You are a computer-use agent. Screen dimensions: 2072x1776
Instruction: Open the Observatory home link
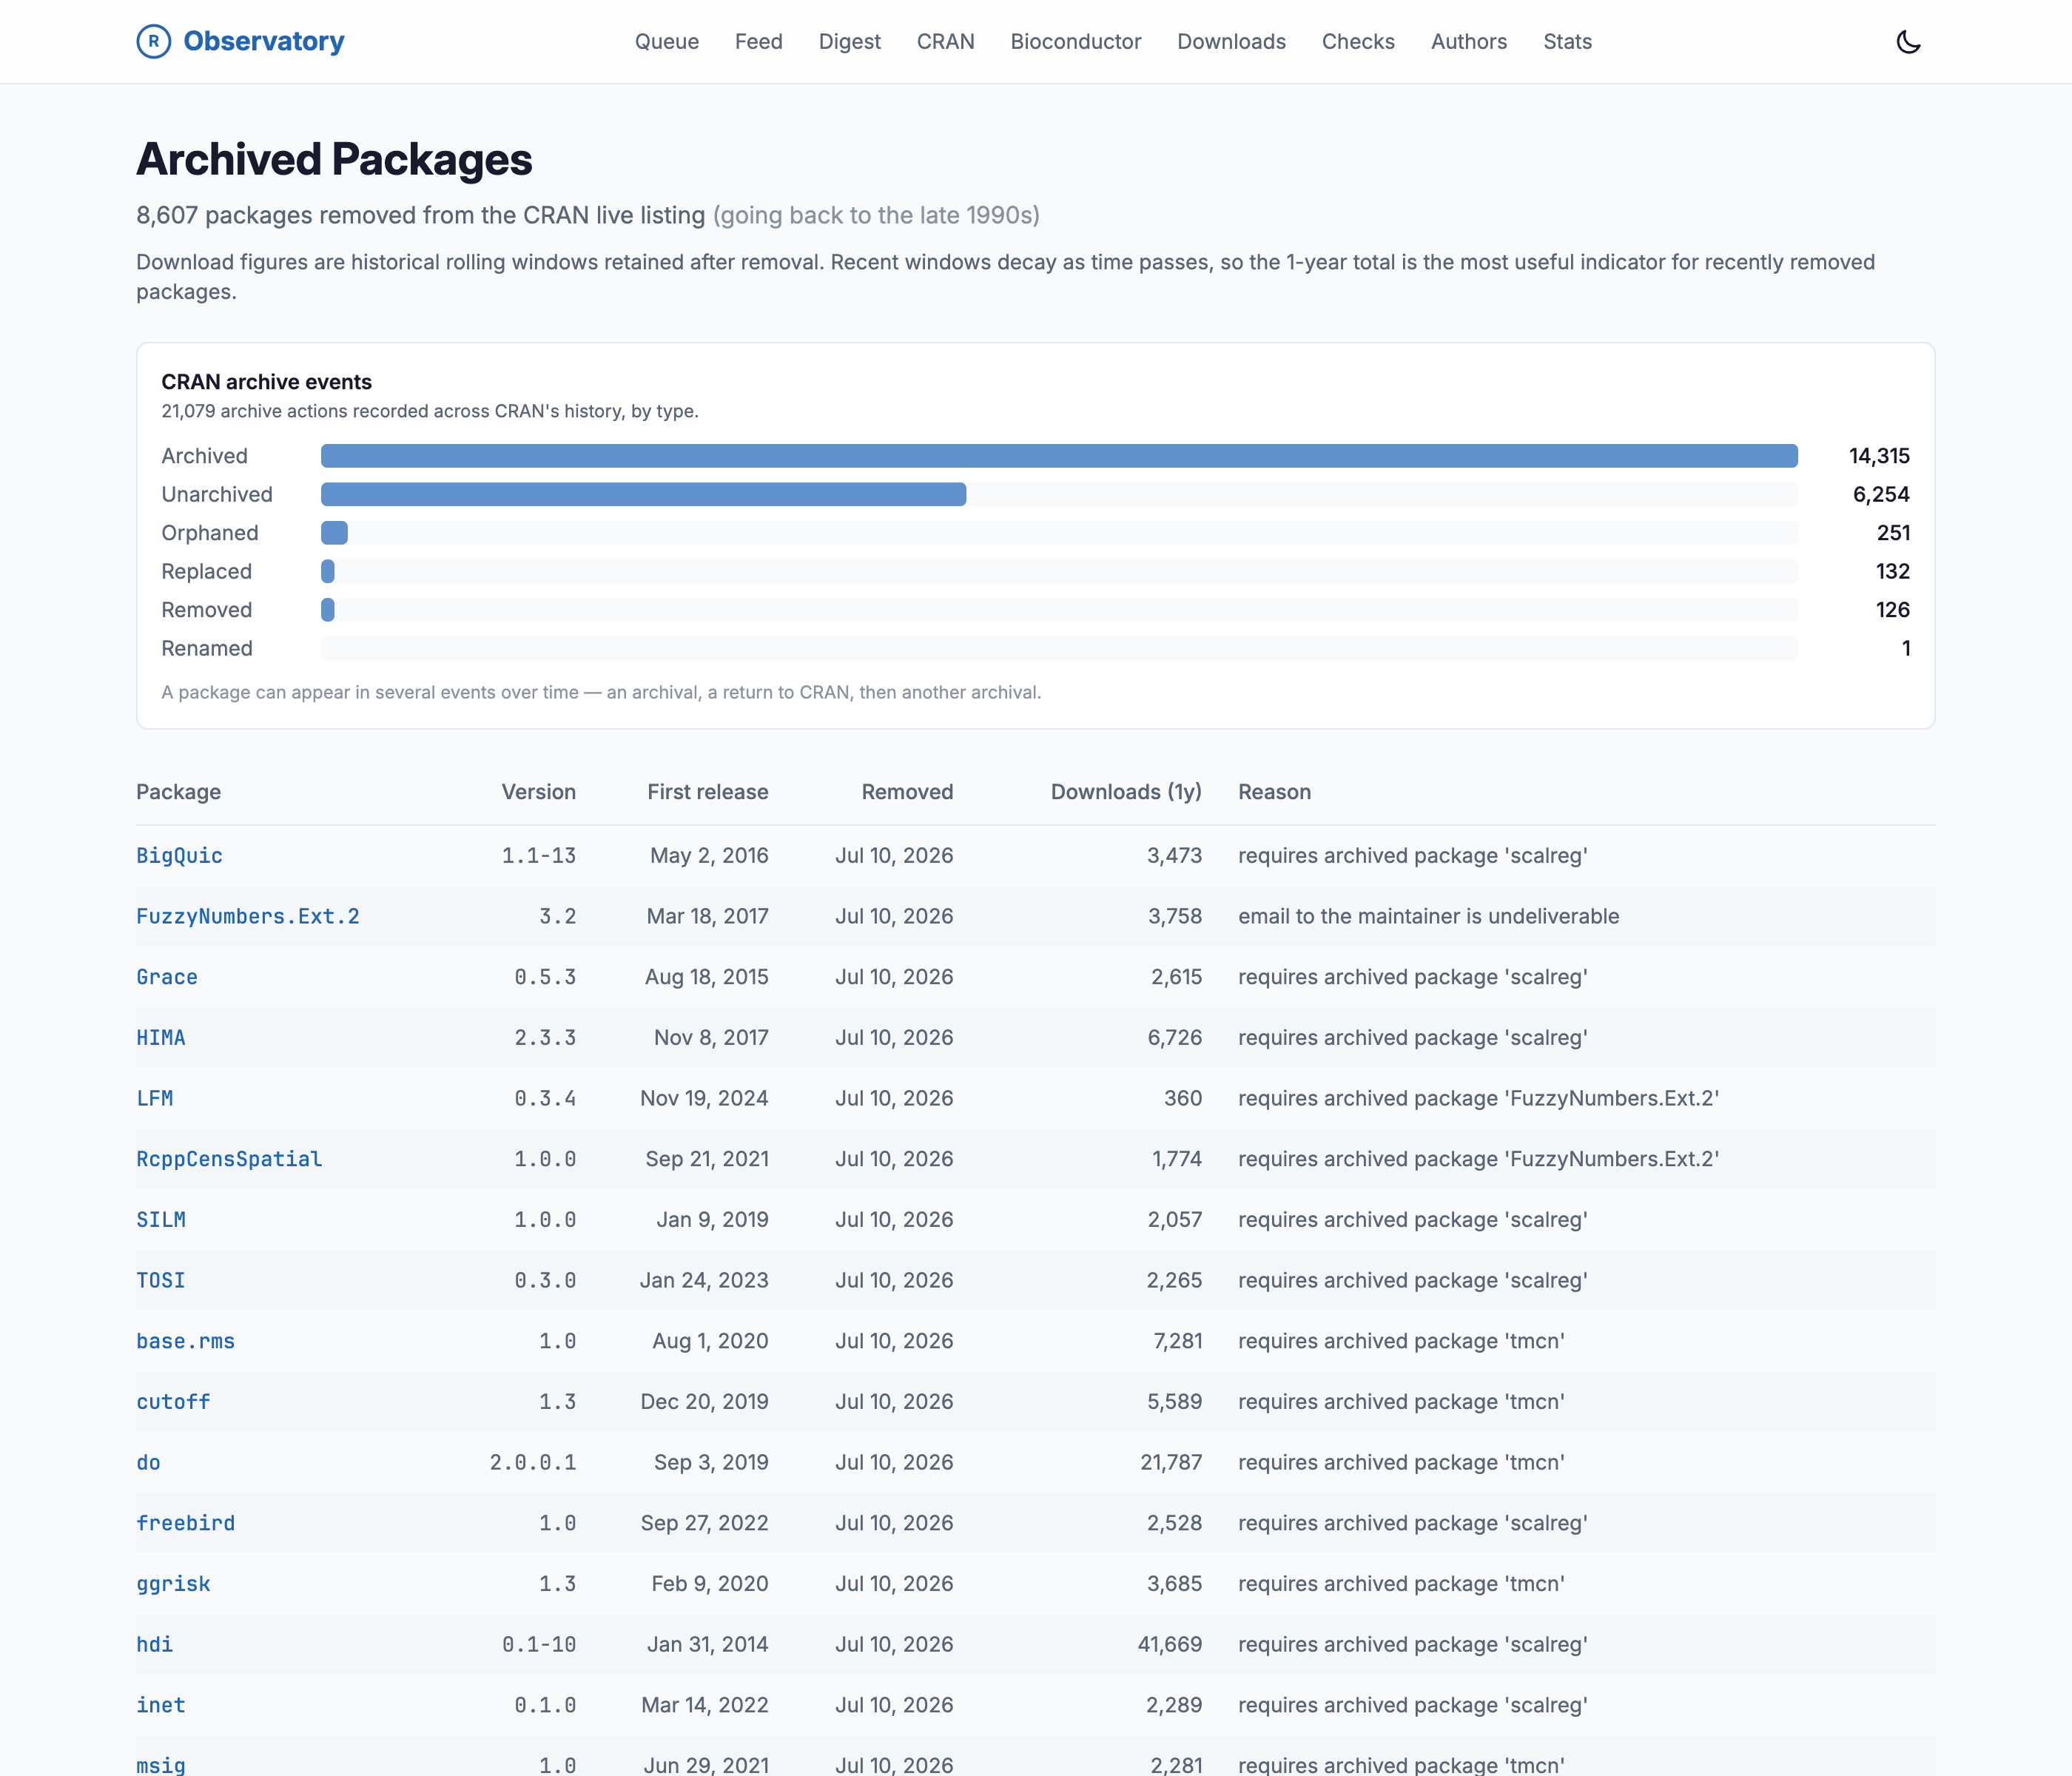pyautogui.click(x=240, y=41)
